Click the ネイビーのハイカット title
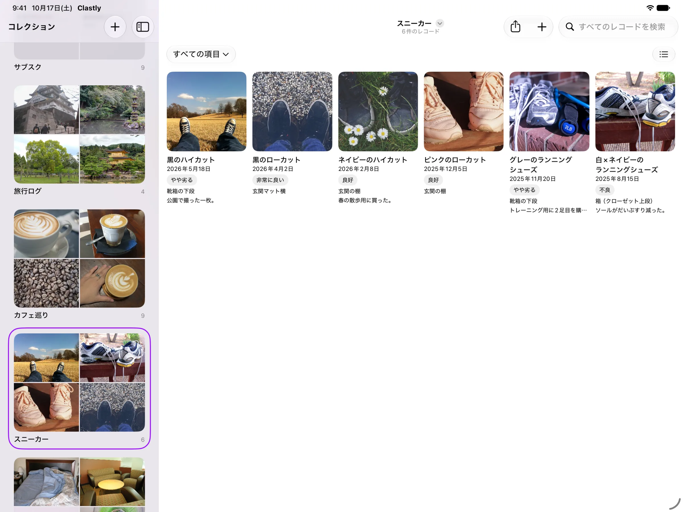The width and height of the screenshot is (683, 512). coord(373,160)
